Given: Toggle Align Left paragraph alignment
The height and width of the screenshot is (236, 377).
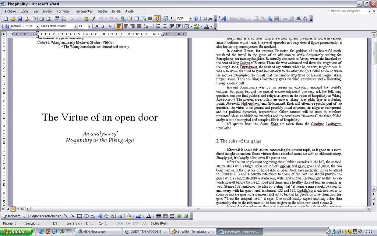Looking at the screenshot, I should tap(119, 26).
